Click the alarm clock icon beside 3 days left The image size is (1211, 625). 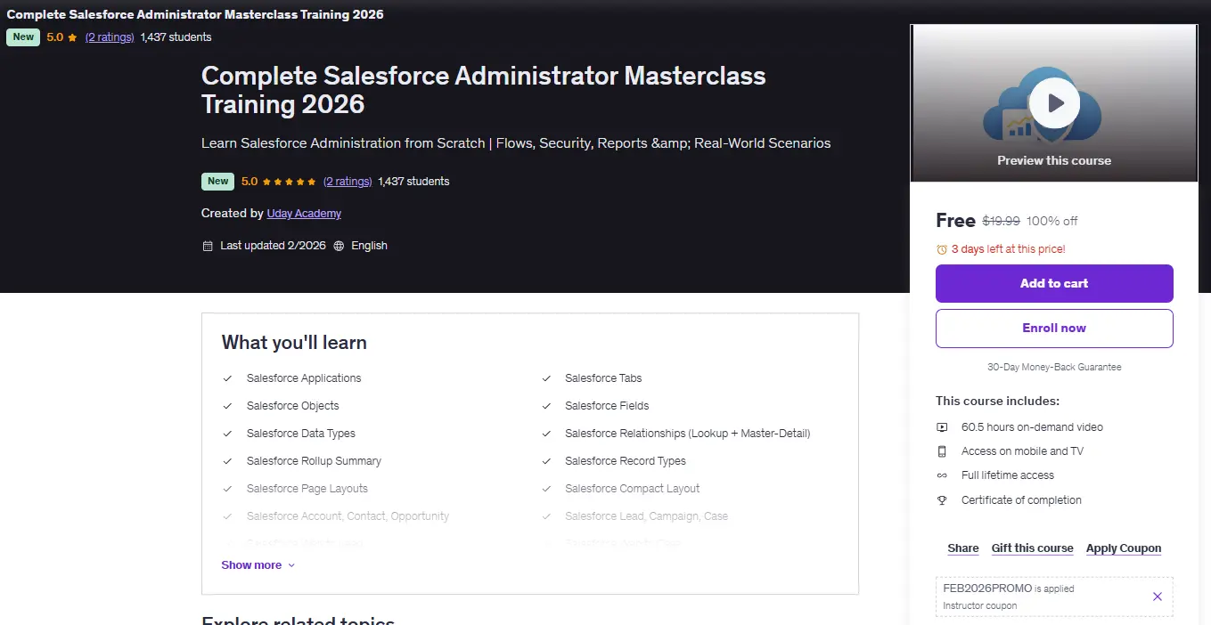point(942,249)
